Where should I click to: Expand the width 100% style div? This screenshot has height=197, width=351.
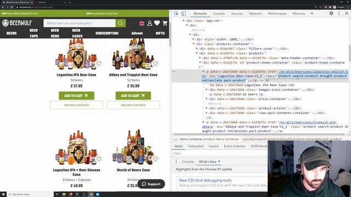[194, 39]
